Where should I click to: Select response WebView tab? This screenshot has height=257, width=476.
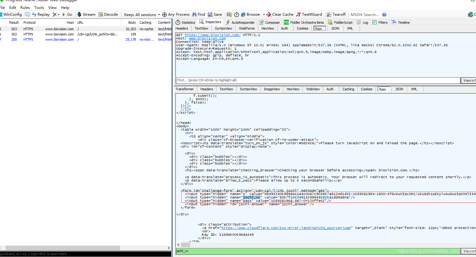click(x=313, y=89)
